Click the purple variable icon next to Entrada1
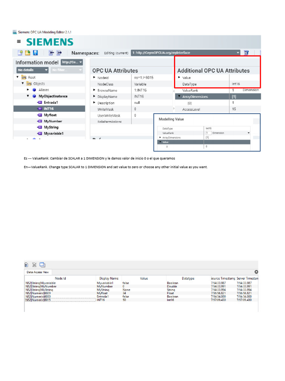 [40, 103]
